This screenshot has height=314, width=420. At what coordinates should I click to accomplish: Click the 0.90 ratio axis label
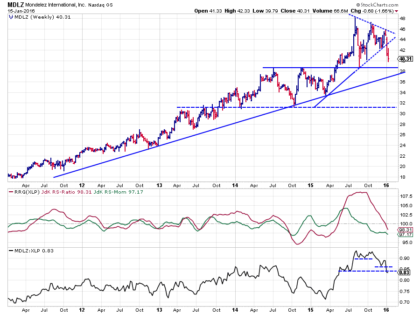[x=405, y=258]
